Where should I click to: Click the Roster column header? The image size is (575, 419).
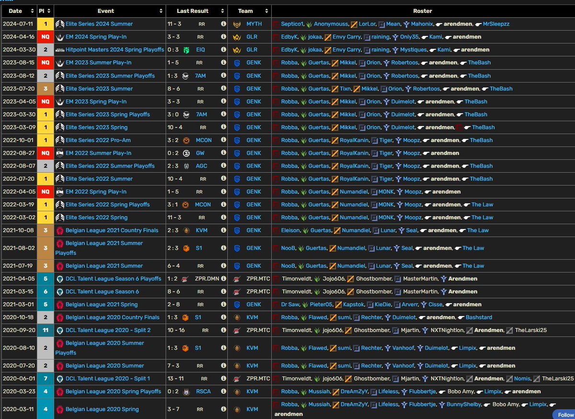(423, 11)
